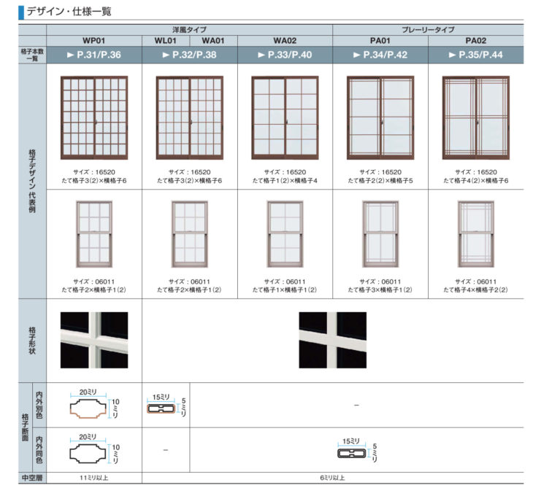Open the P.34/P.42 page link

click(380, 55)
